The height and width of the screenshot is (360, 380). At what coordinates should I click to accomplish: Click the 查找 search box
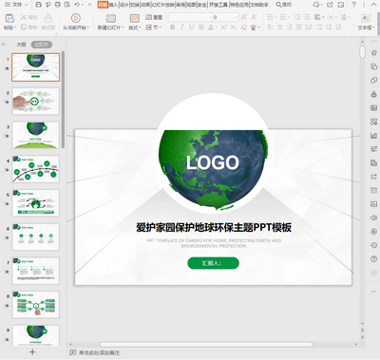point(284,5)
